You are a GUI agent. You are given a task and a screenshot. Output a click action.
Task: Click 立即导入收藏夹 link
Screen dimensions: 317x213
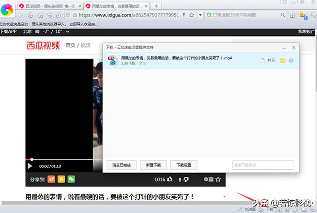point(83,25)
